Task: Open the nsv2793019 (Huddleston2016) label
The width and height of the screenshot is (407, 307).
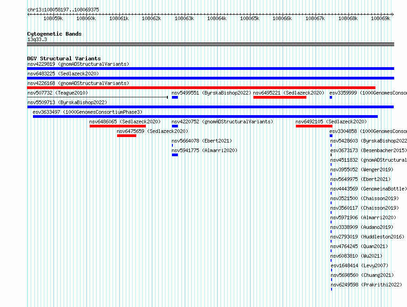Action: (x=367, y=237)
